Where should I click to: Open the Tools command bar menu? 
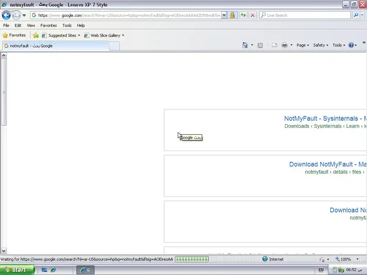pyautogui.click(x=339, y=45)
